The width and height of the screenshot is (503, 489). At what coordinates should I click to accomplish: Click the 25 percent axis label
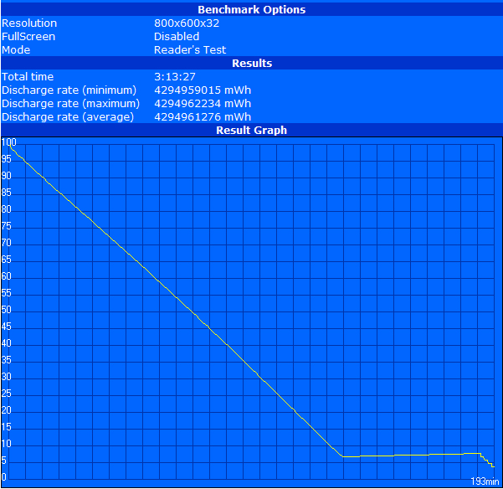7,394
